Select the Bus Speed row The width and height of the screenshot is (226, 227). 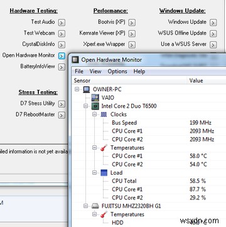click(x=149, y=123)
